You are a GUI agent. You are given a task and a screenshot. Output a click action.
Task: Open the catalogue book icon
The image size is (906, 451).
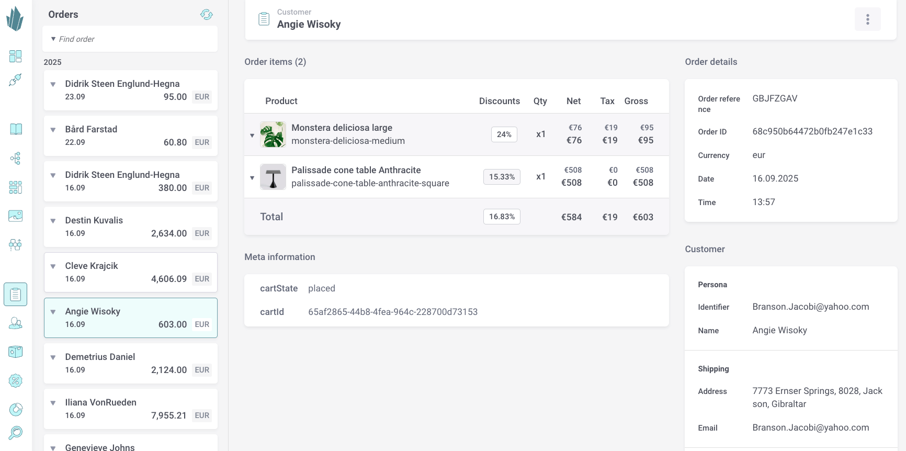point(16,129)
